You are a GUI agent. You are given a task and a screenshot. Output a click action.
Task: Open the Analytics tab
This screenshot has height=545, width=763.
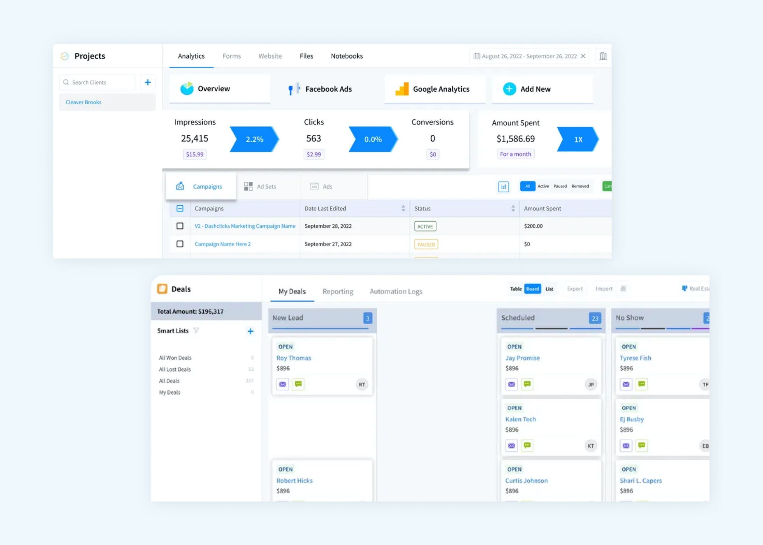pos(191,56)
